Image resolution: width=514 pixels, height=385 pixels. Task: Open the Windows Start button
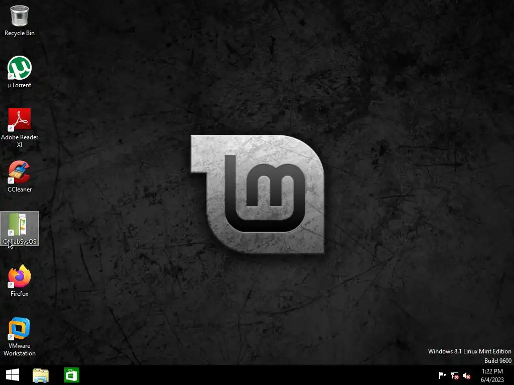[x=13, y=375]
